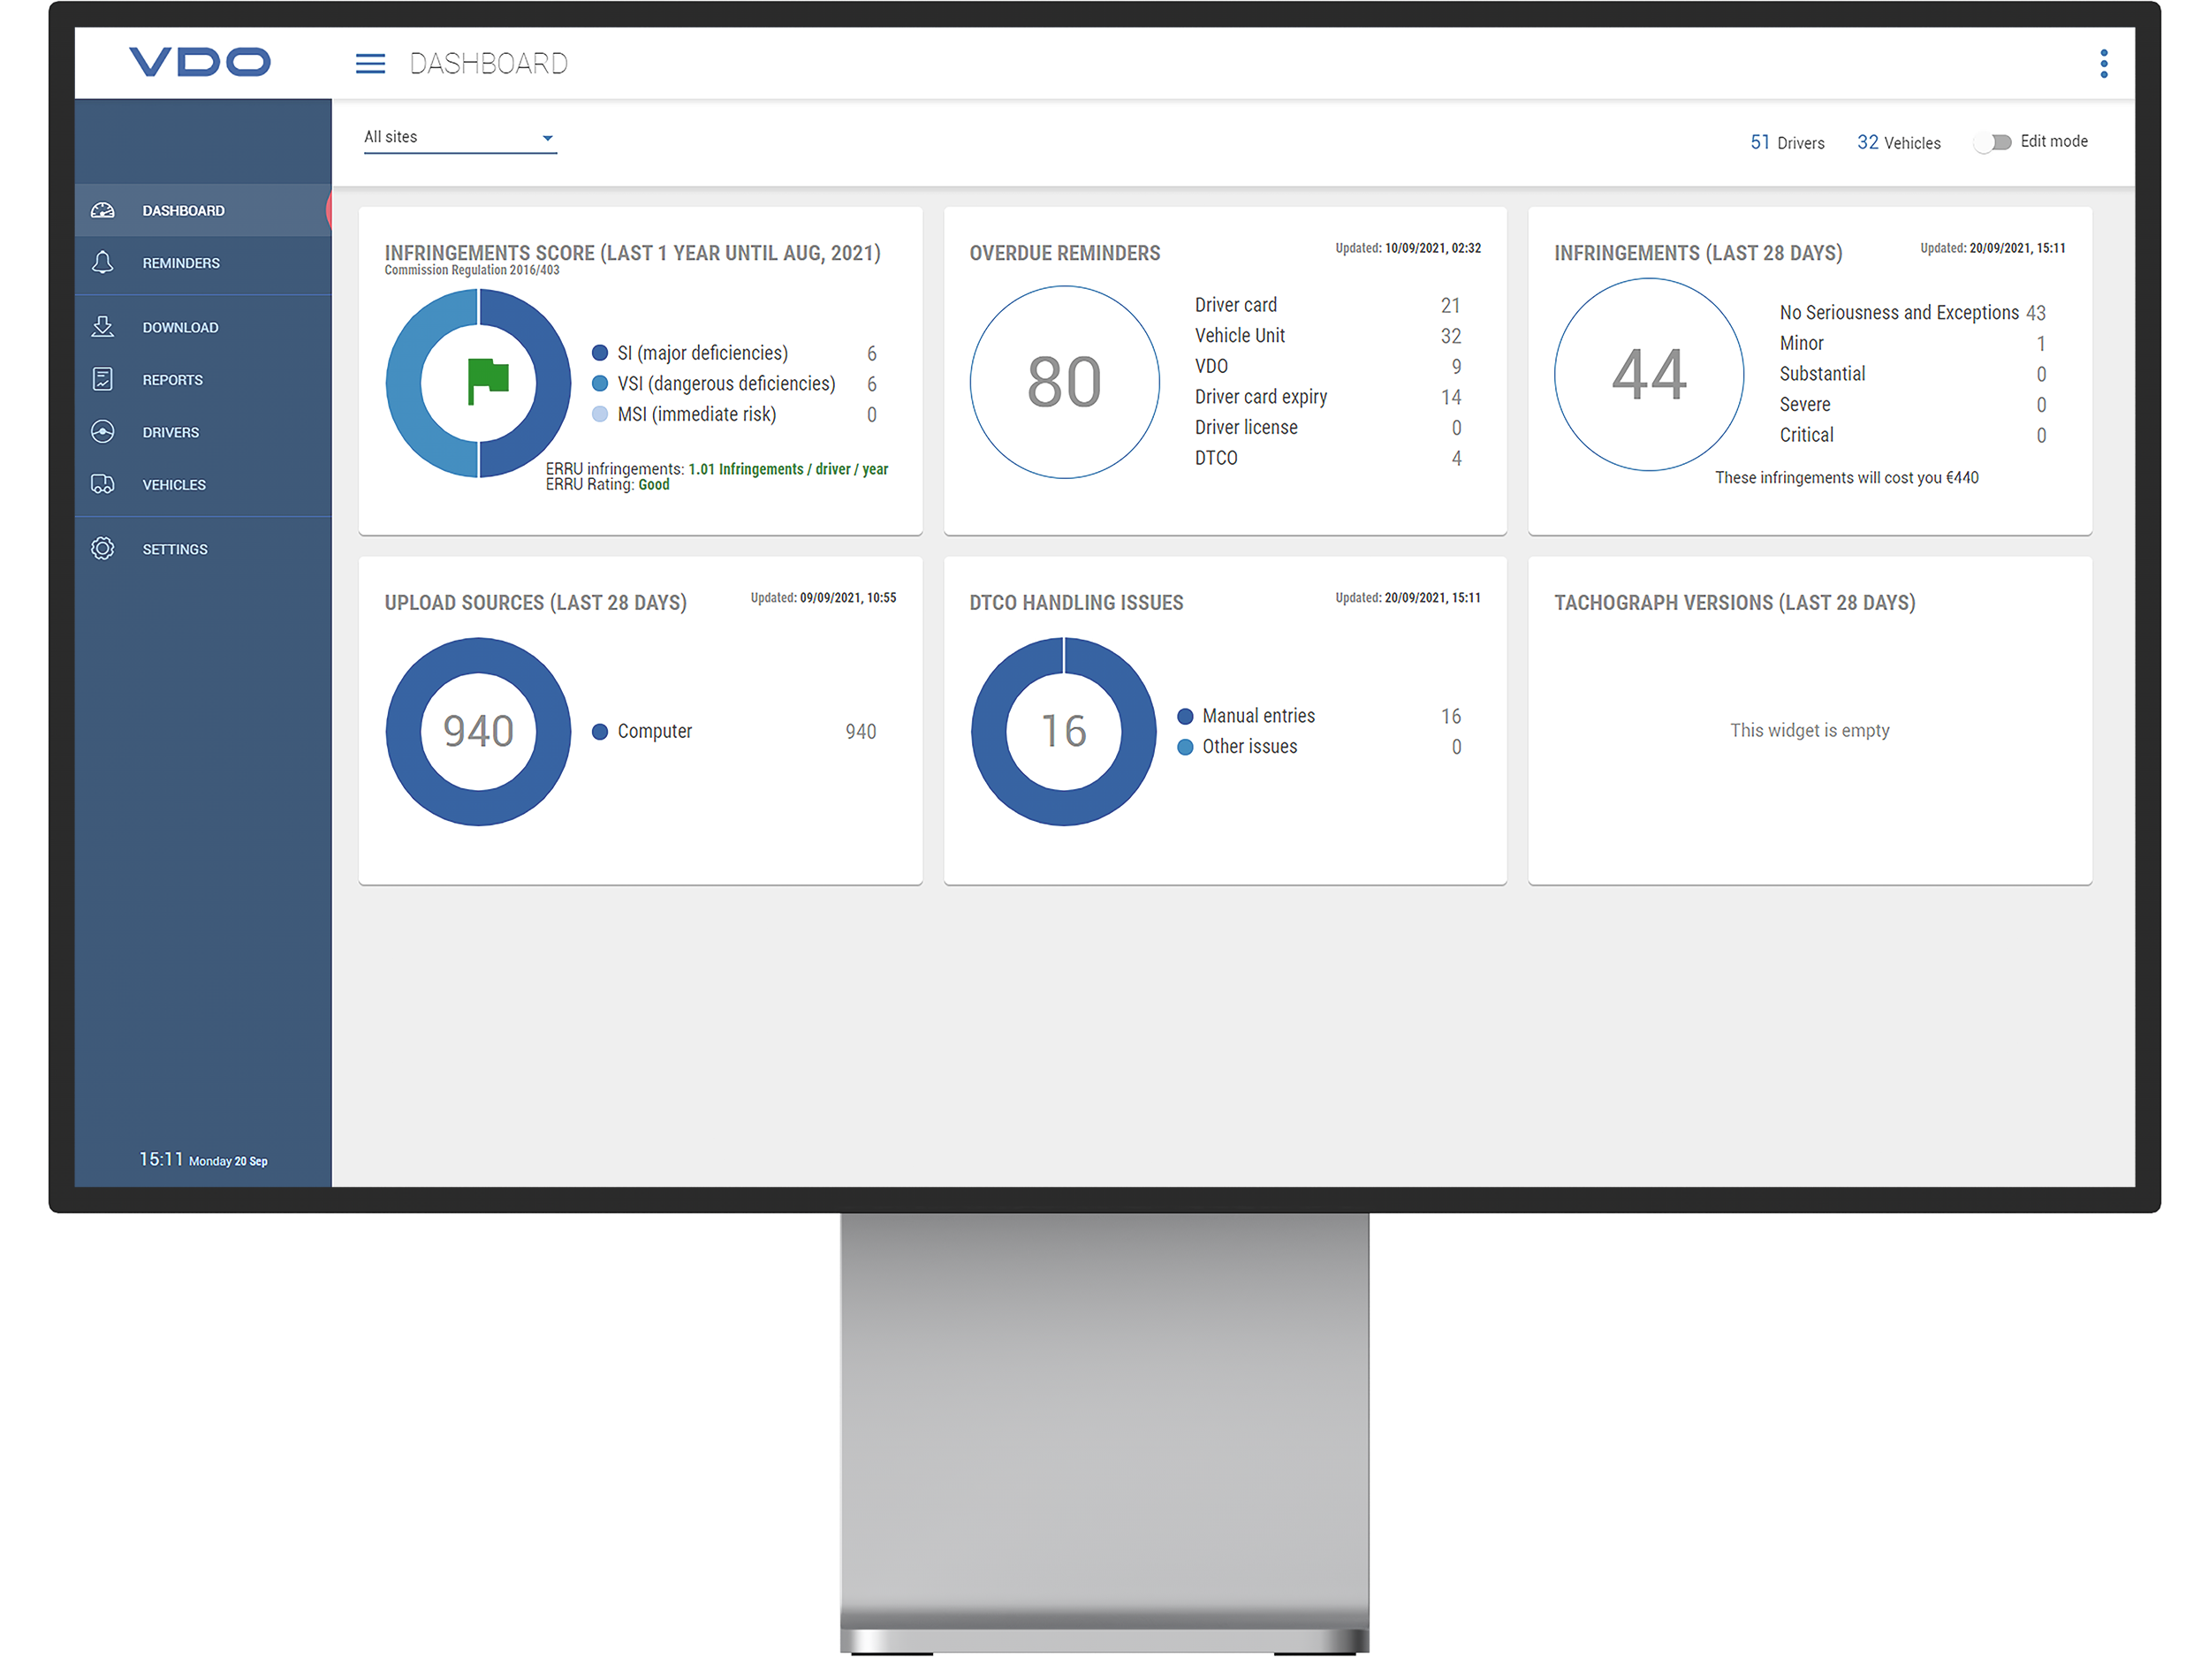Click the VDO logo
Screen dimensions: 2209x1657
tap(200, 63)
